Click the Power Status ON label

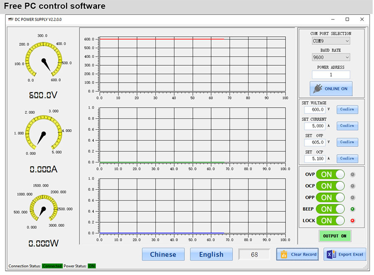click(91, 266)
